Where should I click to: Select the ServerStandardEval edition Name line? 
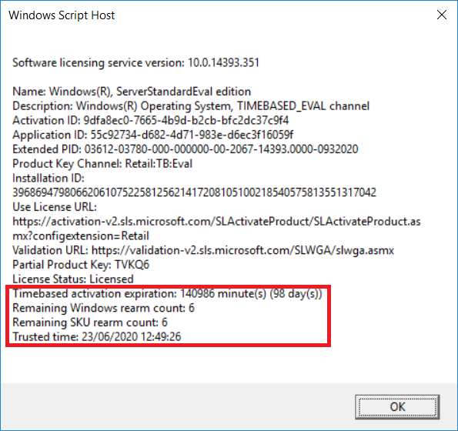[x=132, y=92]
